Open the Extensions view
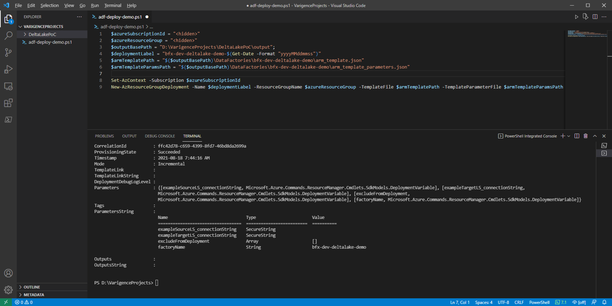The image size is (612, 306). click(x=8, y=103)
